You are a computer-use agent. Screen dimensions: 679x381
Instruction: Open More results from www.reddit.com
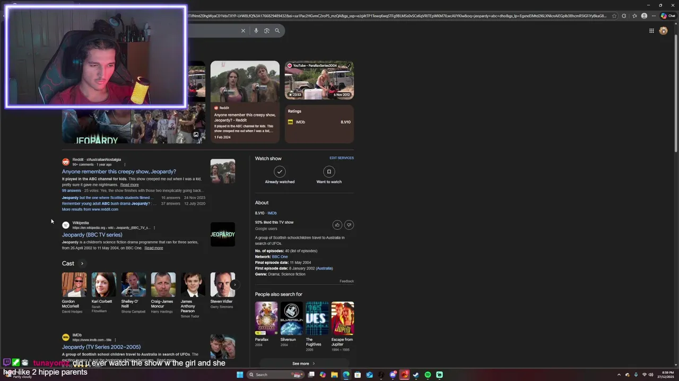click(x=90, y=209)
